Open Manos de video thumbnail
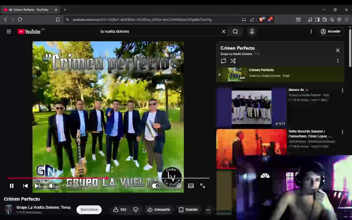This screenshot has width=352, height=220. coord(251,107)
